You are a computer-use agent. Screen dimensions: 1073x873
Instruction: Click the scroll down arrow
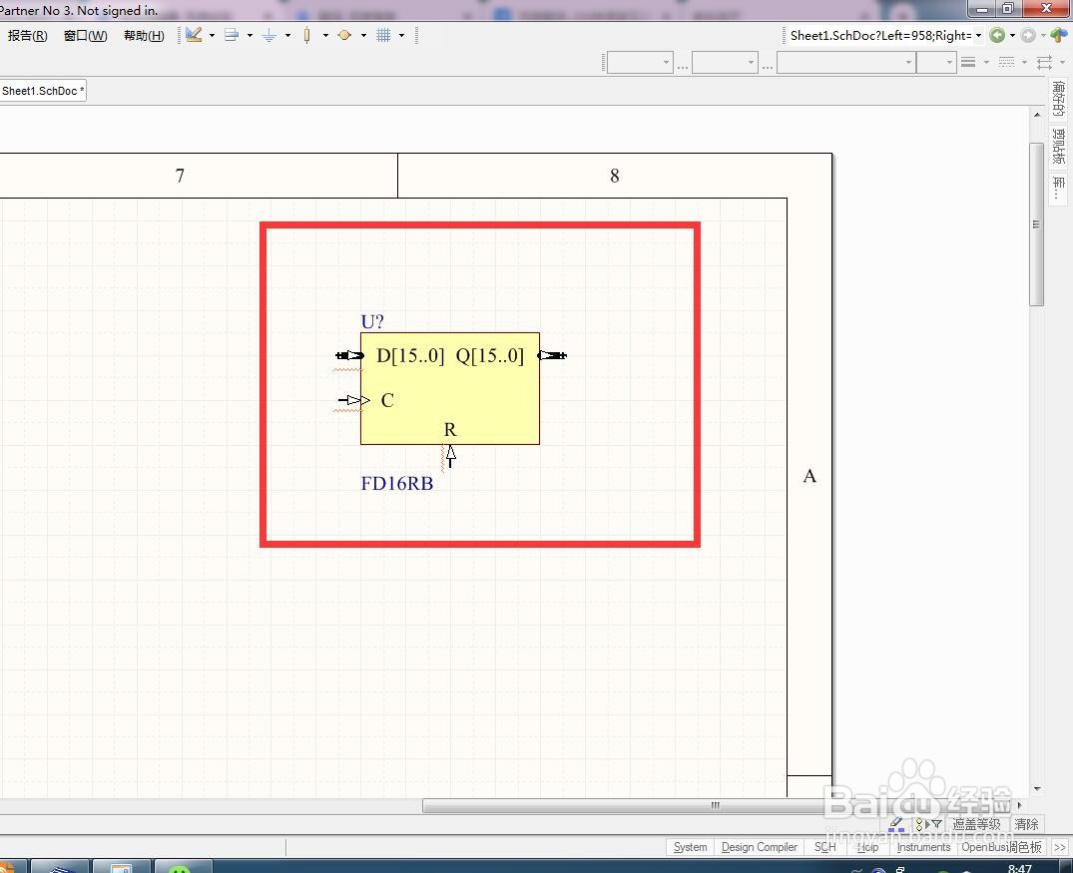pos(1037,789)
